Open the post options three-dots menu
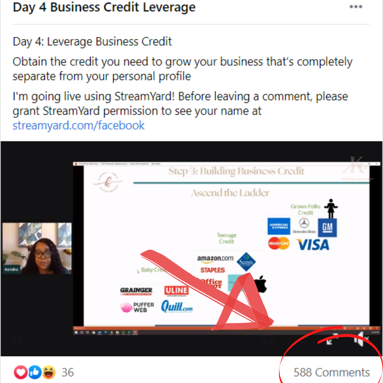The image size is (383, 383). click(356, 7)
